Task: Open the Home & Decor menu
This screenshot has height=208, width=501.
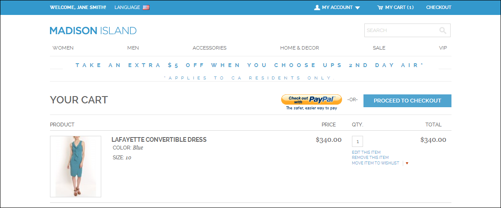Action: coord(299,48)
